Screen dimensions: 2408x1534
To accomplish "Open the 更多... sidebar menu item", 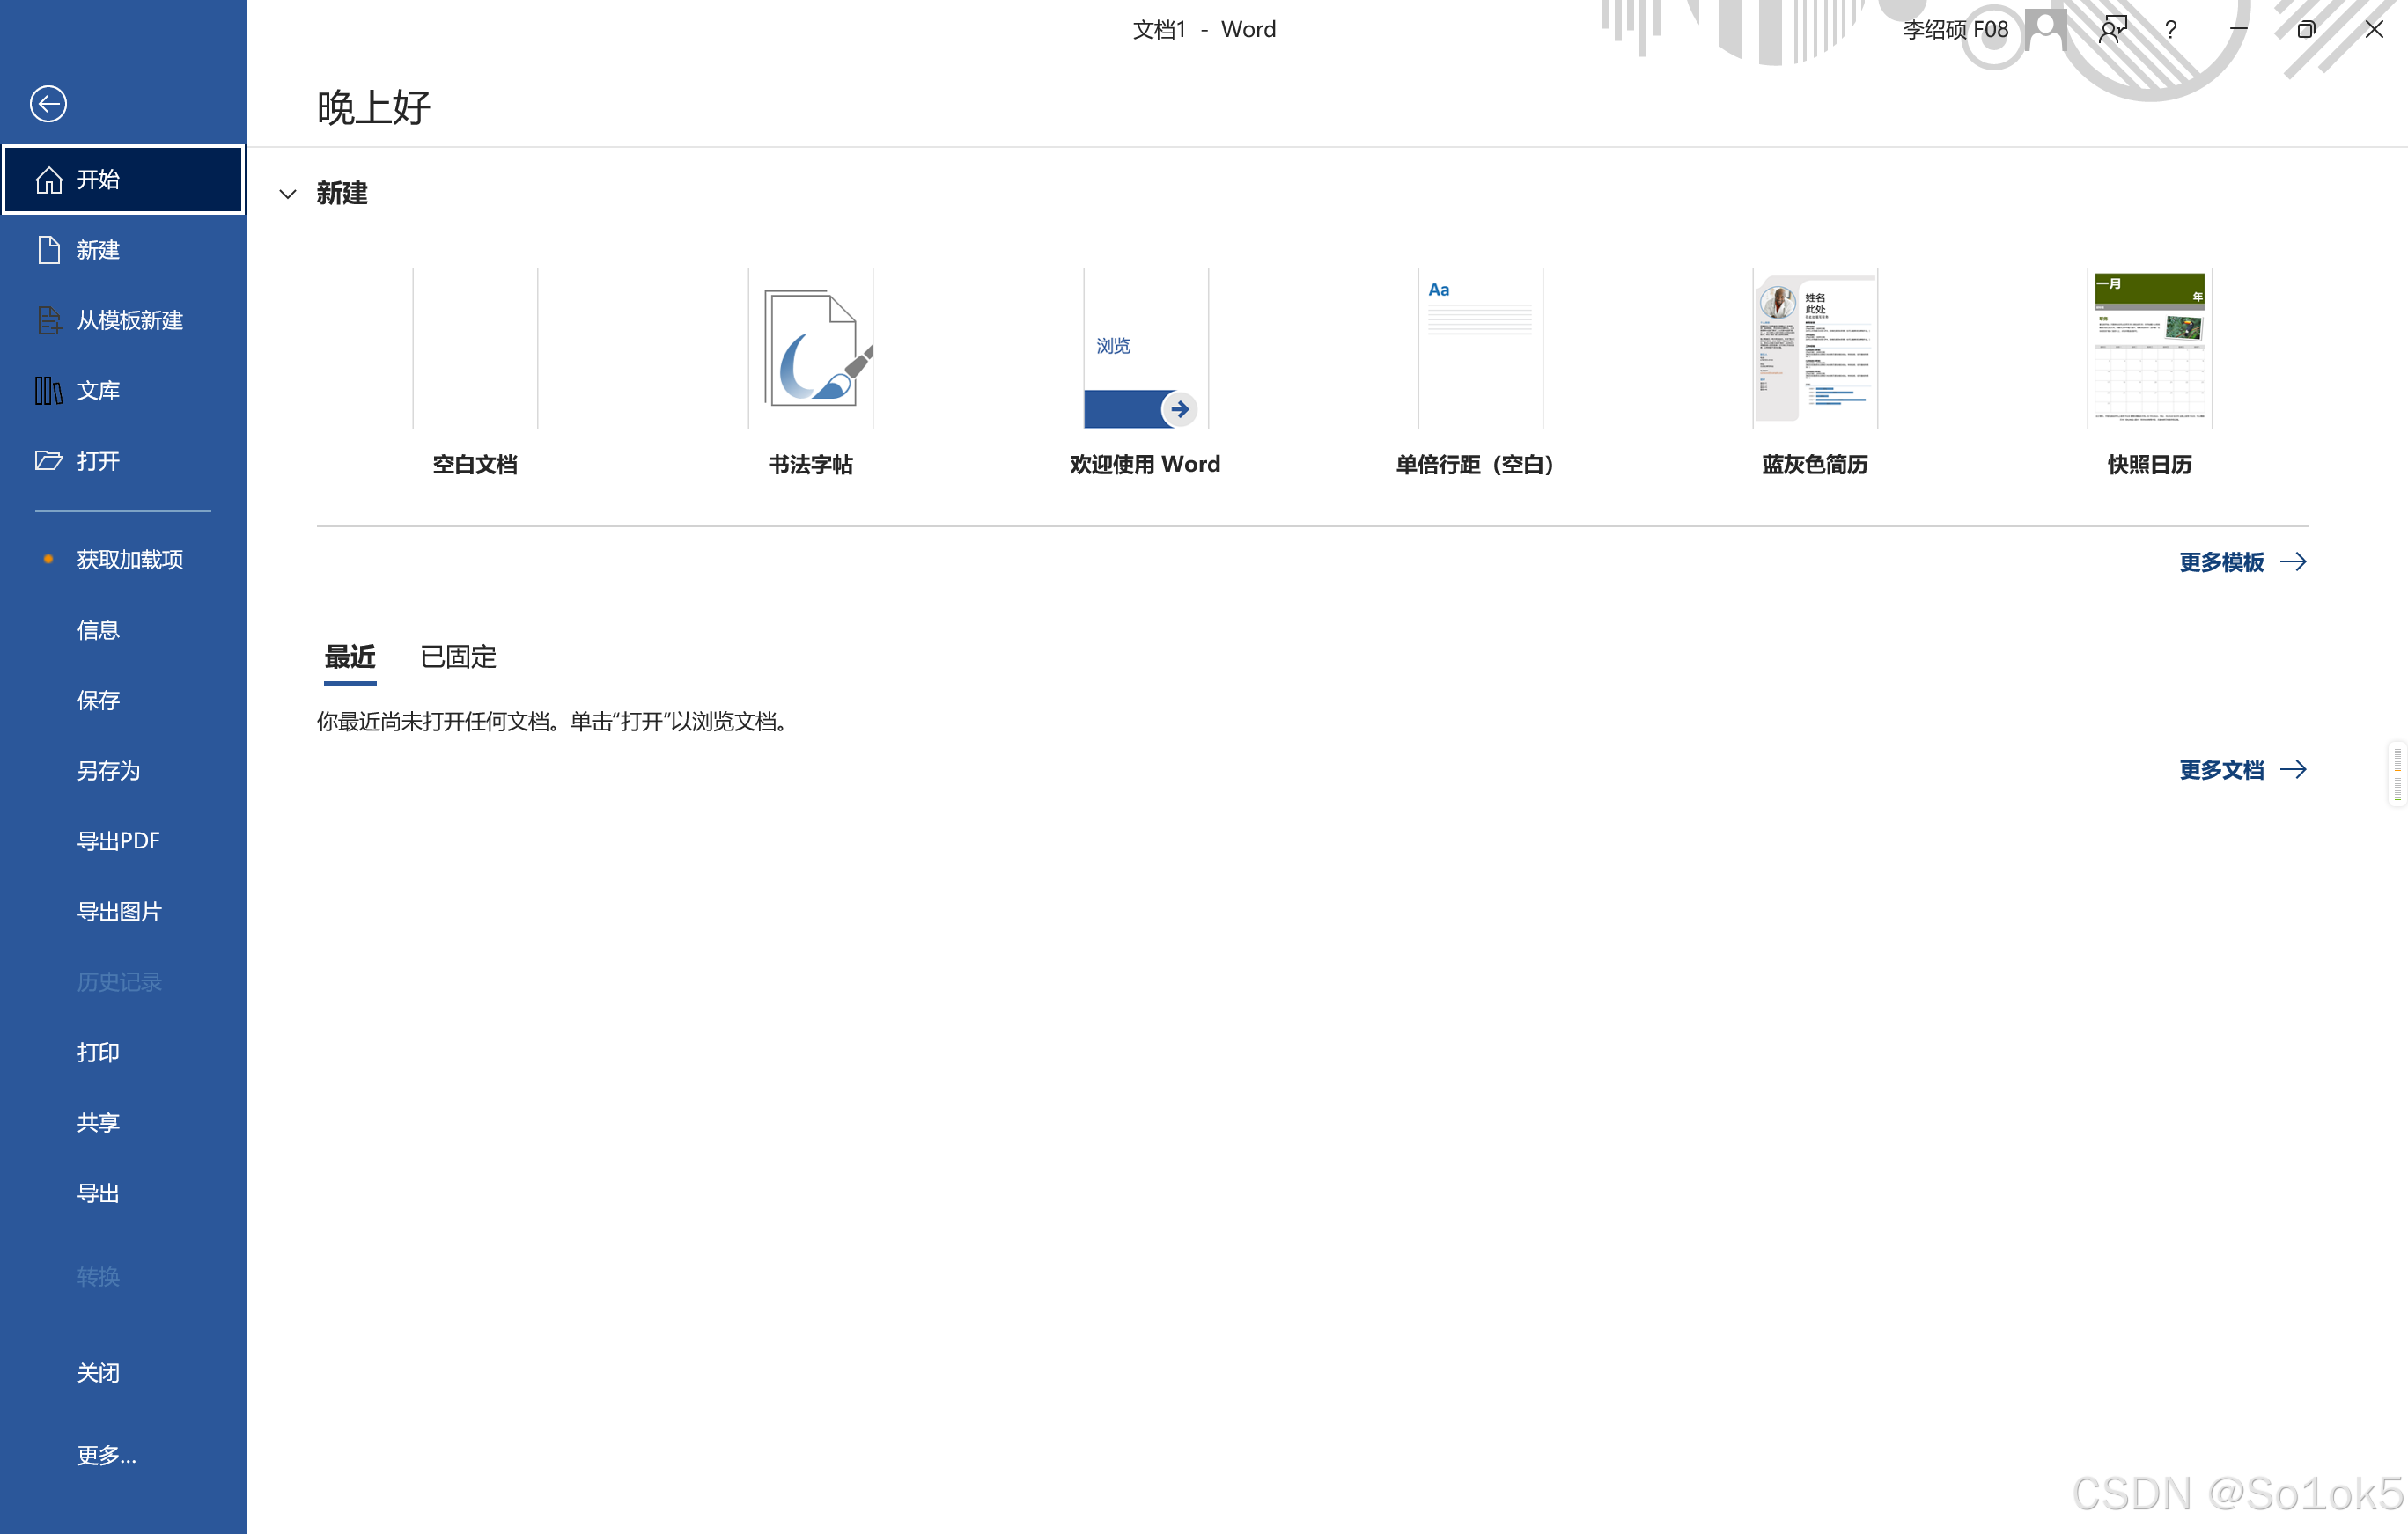I will [x=107, y=1455].
